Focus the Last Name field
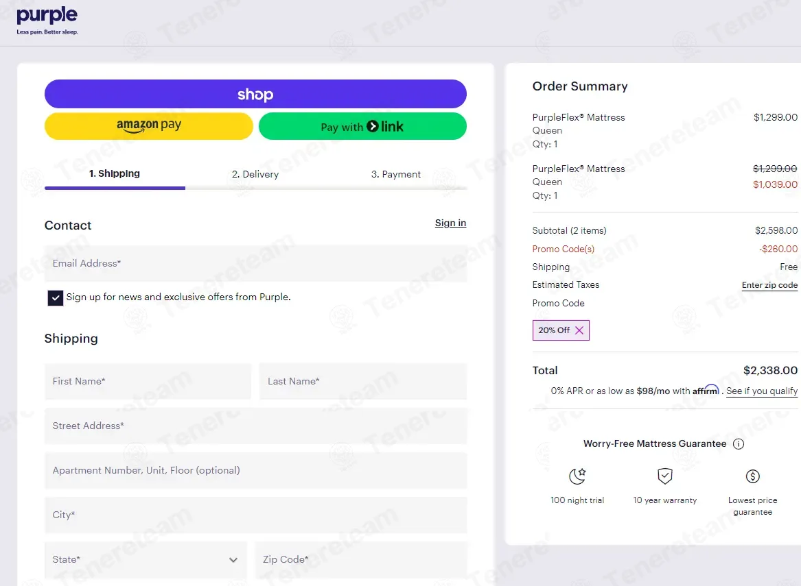This screenshot has width=801, height=586. (362, 381)
